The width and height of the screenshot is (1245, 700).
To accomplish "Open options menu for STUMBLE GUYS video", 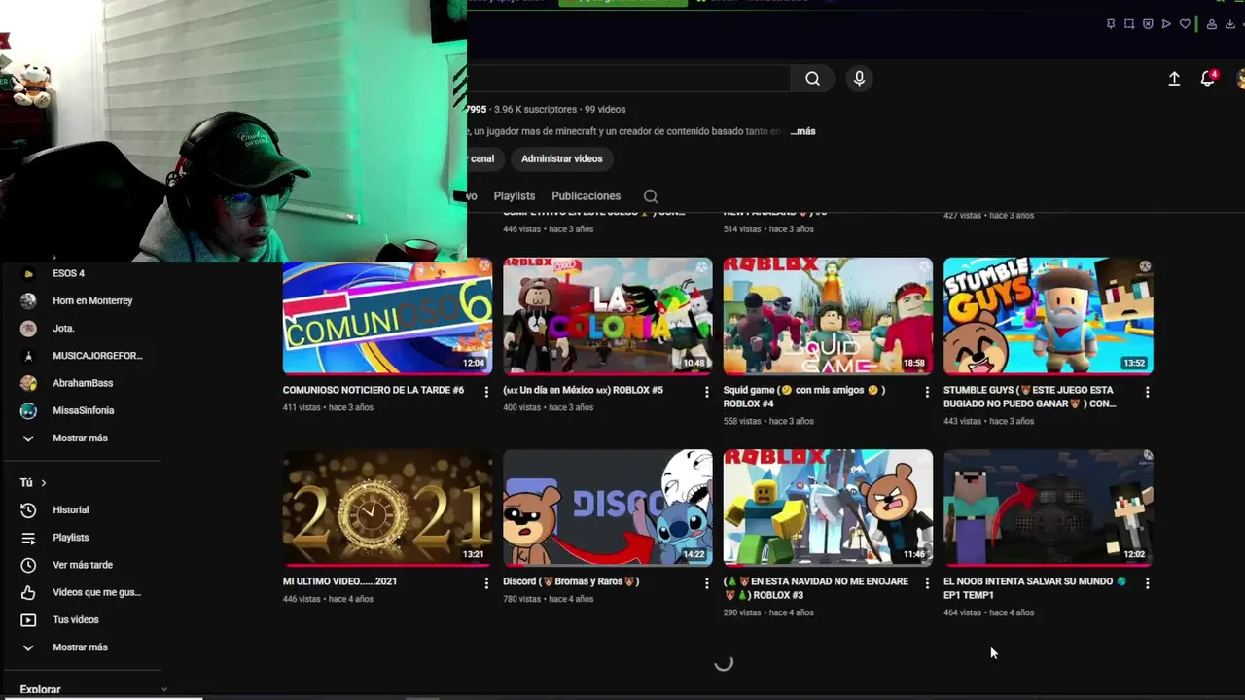I will click(x=1148, y=392).
